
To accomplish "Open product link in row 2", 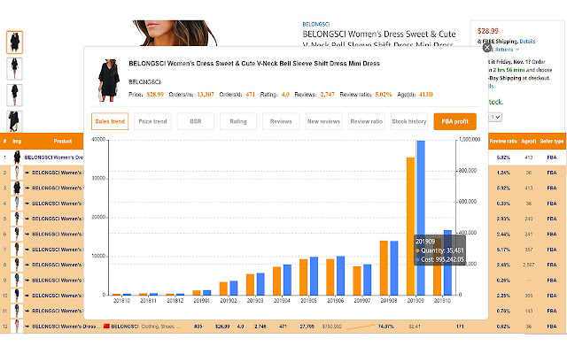I will pos(57,173).
